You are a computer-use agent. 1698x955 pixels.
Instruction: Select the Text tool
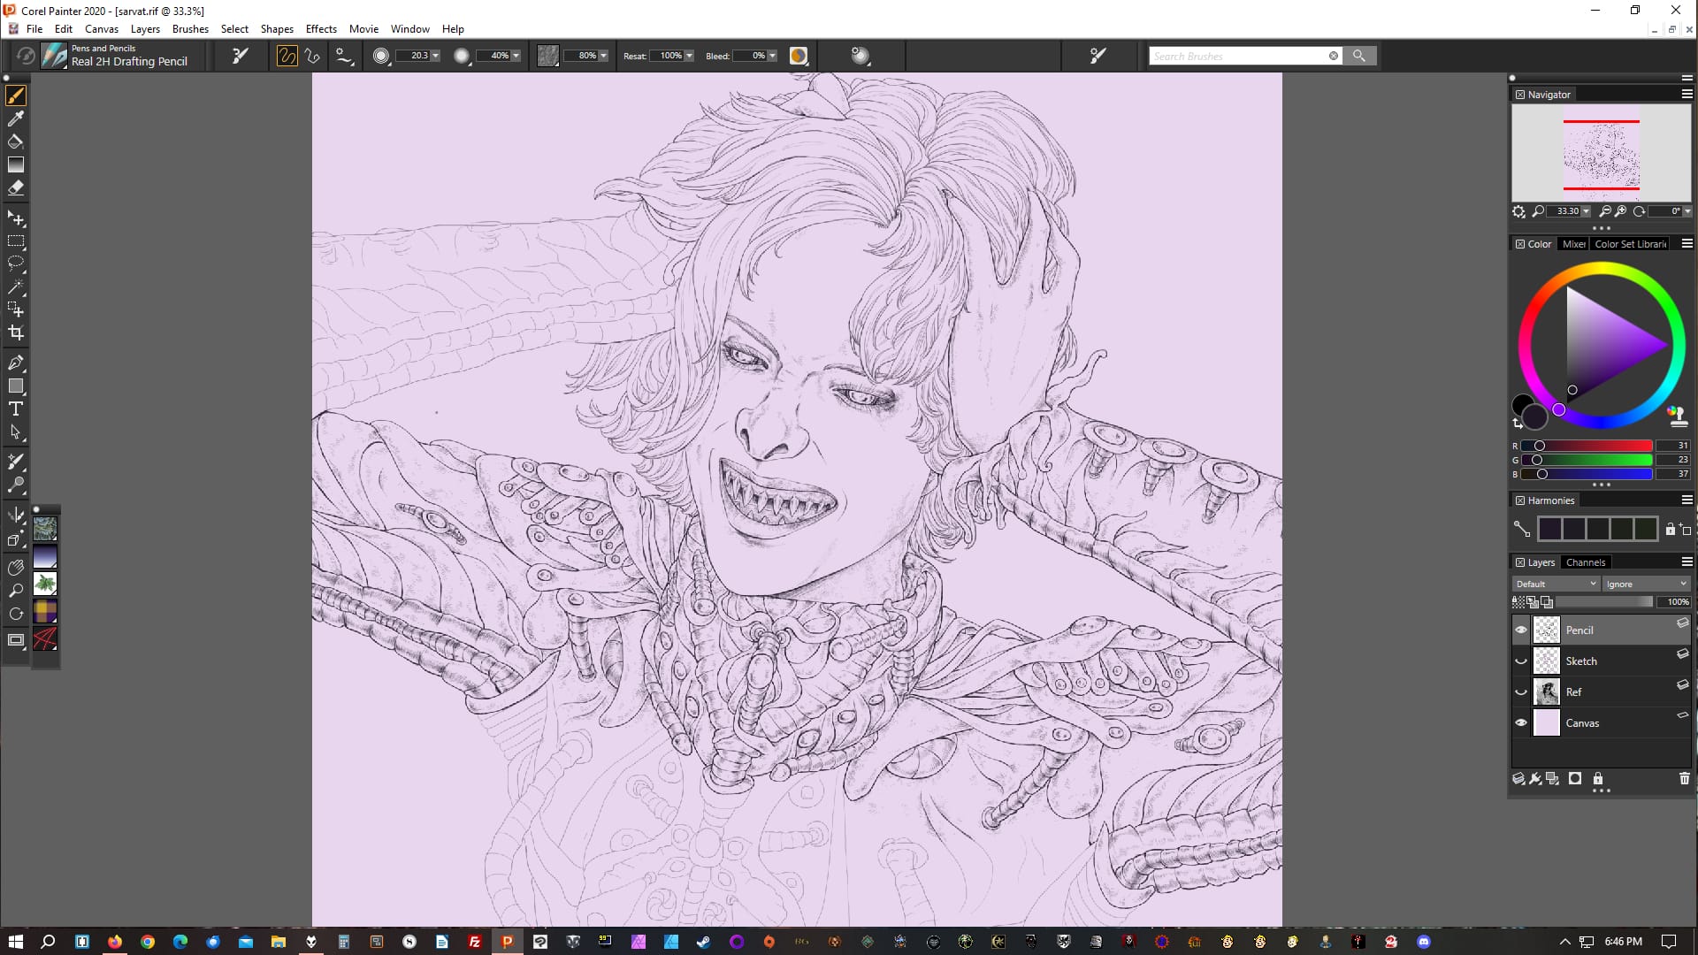(x=15, y=409)
